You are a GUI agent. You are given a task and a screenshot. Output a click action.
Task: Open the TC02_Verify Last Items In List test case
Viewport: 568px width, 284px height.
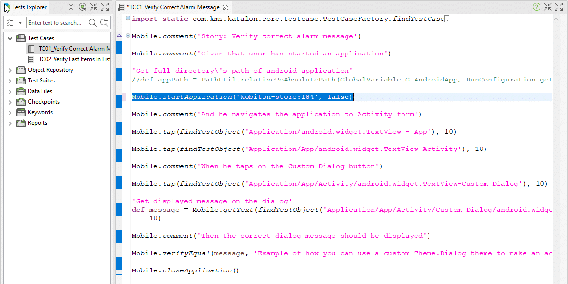74,59
